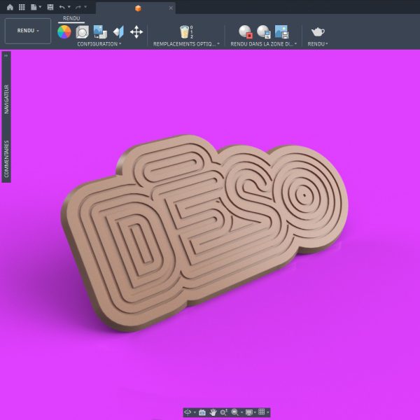Open the redo history dropdown arrow
This screenshot has height=420, width=420.
(85, 7)
